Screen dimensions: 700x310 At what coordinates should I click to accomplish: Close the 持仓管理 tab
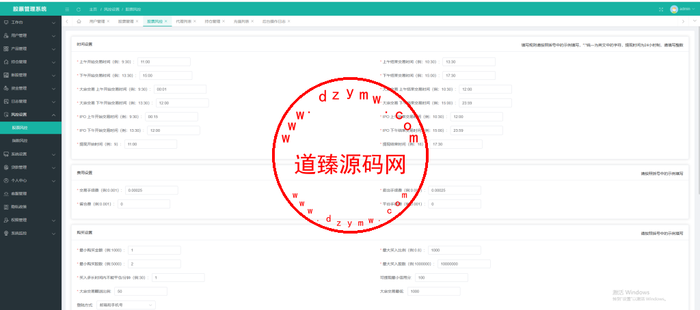[224, 21]
